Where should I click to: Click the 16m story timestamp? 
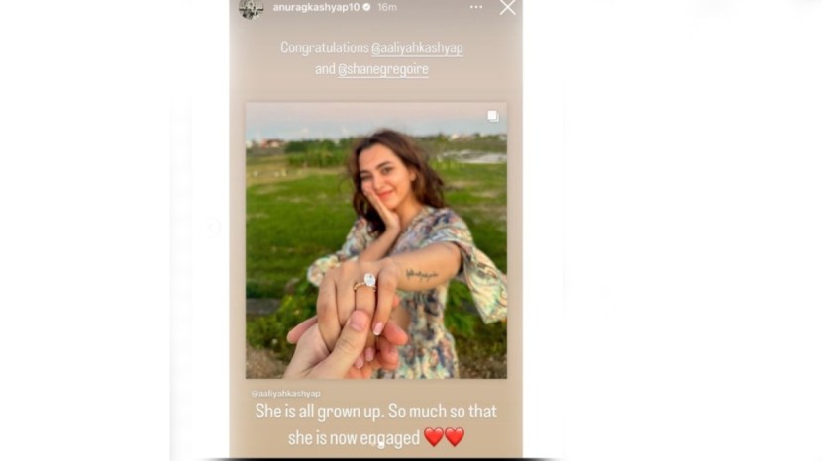point(387,7)
